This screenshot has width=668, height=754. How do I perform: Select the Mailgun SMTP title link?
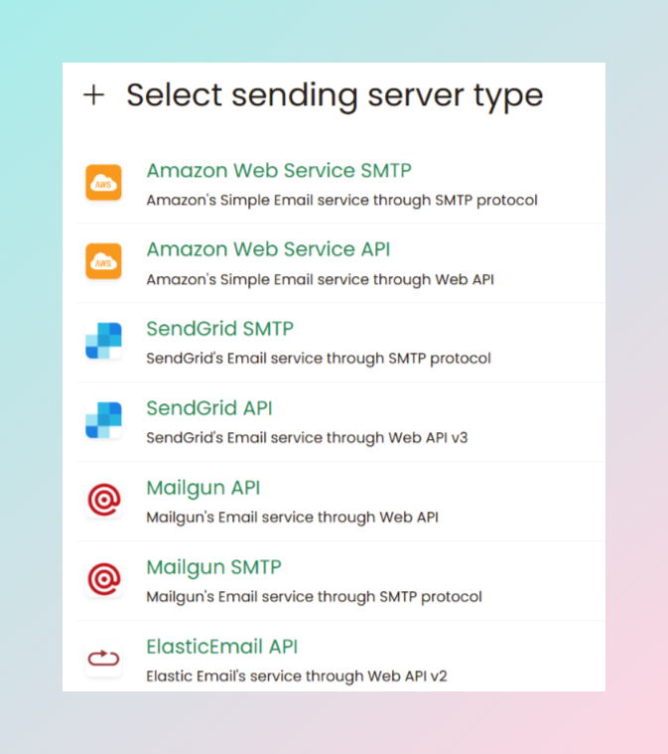click(213, 568)
